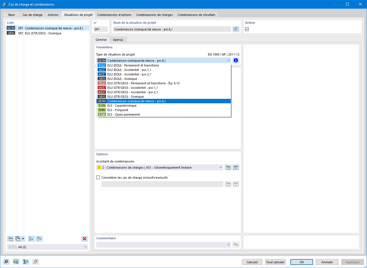
Task: Open the display settings icon in the status bar
Action: [26, 262]
